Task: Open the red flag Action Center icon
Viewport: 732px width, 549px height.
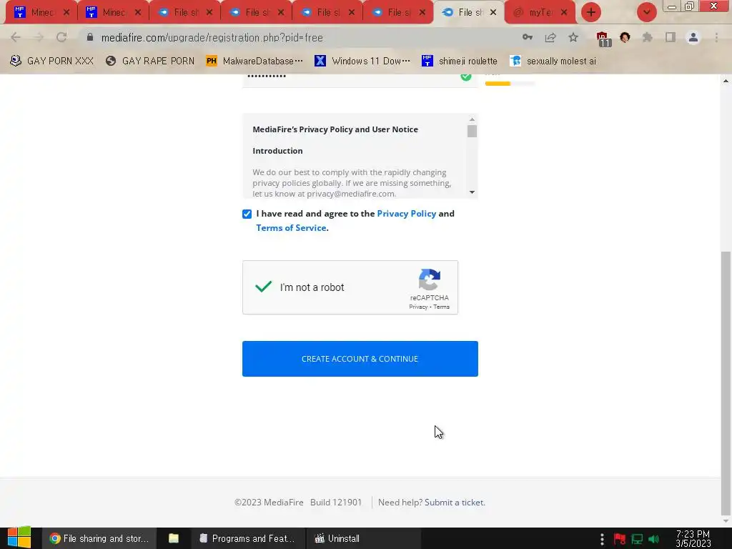Action: click(620, 538)
